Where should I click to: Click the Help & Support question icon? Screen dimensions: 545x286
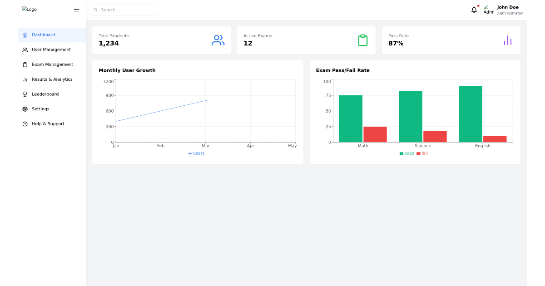pyautogui.click(x=25, y=123)
